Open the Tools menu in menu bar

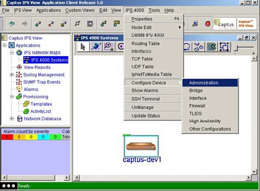point(154,10)
